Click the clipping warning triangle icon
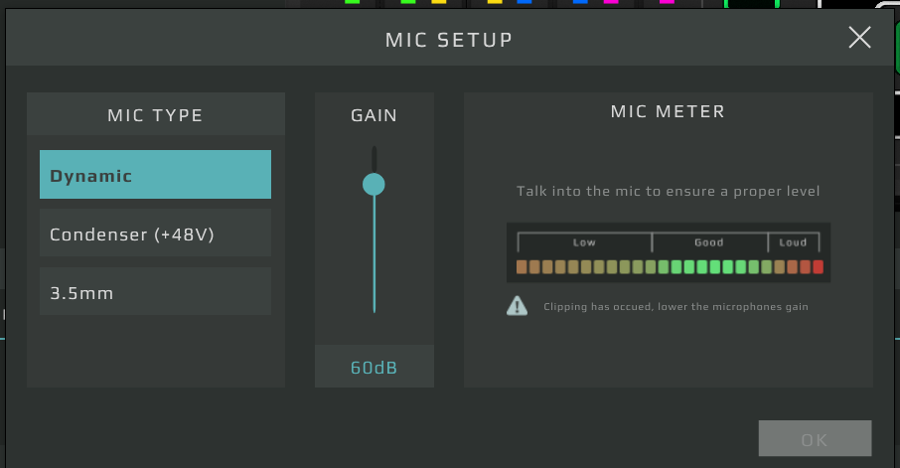Viewport: 900px width, 468px height. (x=517, y=306)
